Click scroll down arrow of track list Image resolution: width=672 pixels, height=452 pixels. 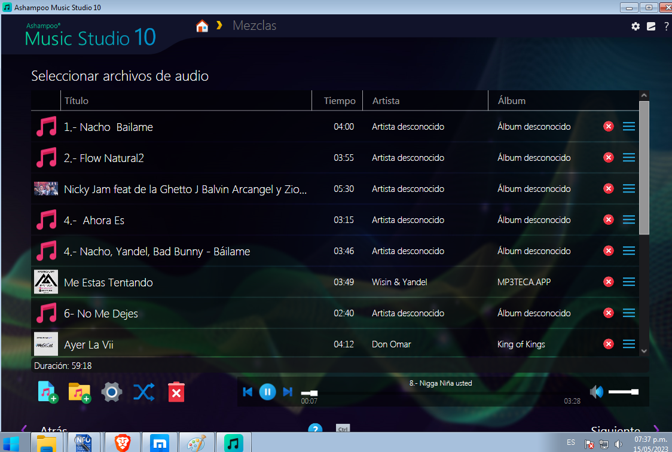point(644,351)
